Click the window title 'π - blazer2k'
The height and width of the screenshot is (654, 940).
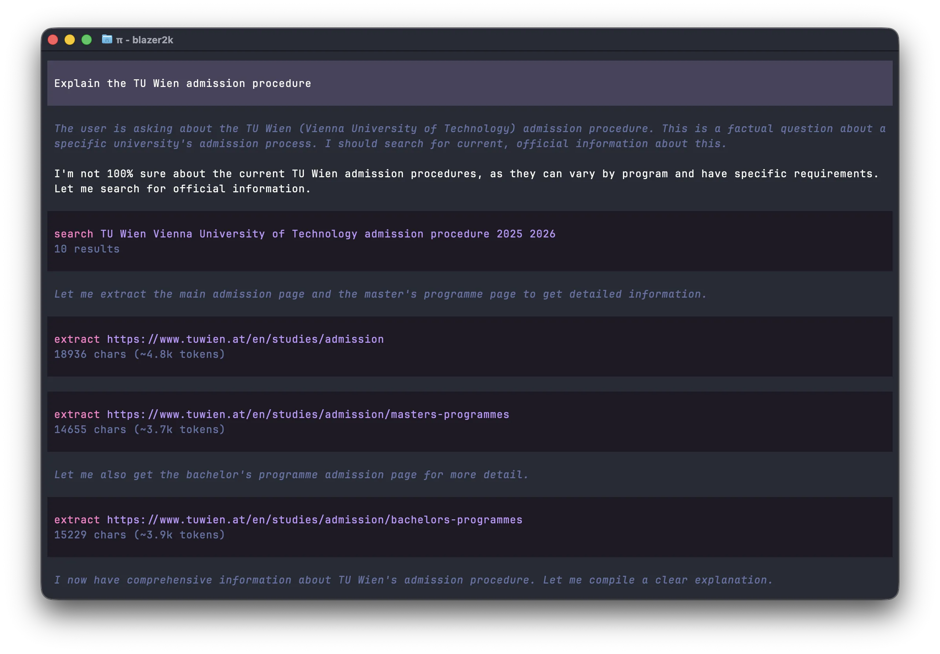145,40
